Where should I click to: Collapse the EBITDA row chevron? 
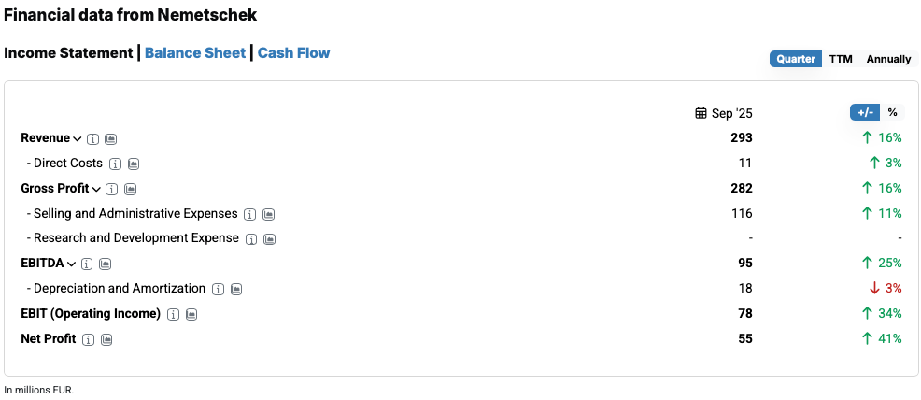72,264
